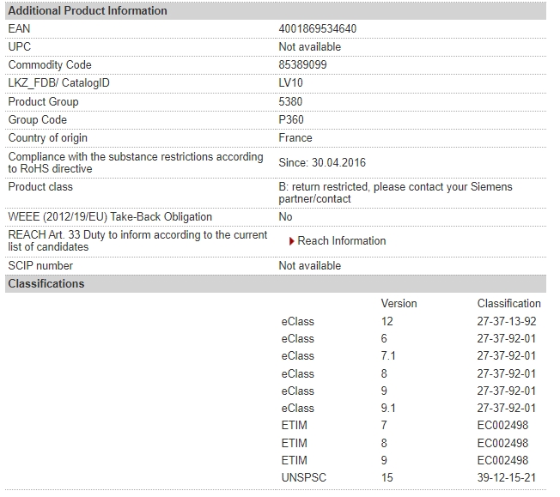Image resolution: width=560 pixels, height=497 pixels.
Task: Click the Group Code value P360
Action: [291, 119]
